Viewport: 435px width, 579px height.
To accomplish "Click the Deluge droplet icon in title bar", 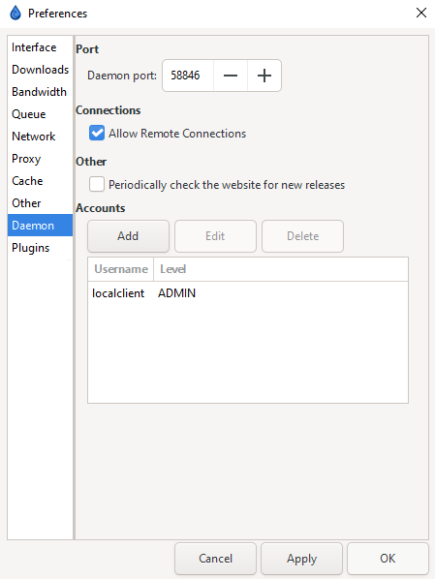I will (16, 14).
